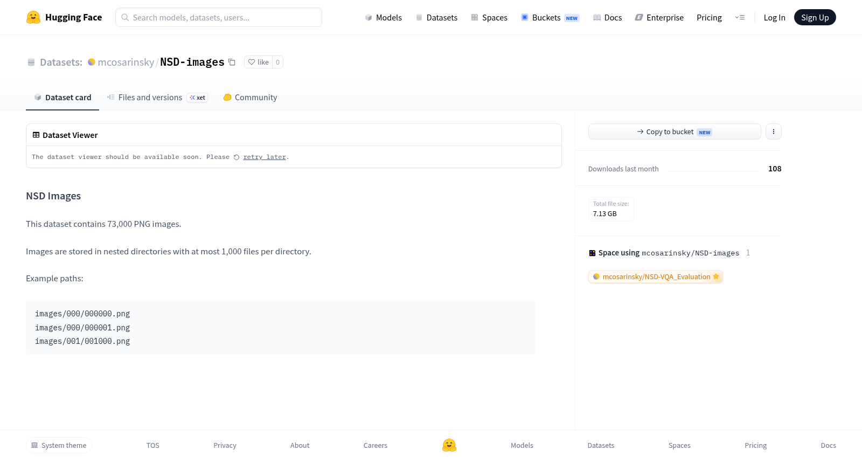This screenshot has height=464, width=862.
Task: Open Datasets link in footer
Action: 601,445
